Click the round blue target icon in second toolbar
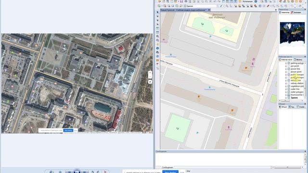Screen dimensions: 308x173 [260, 6]
